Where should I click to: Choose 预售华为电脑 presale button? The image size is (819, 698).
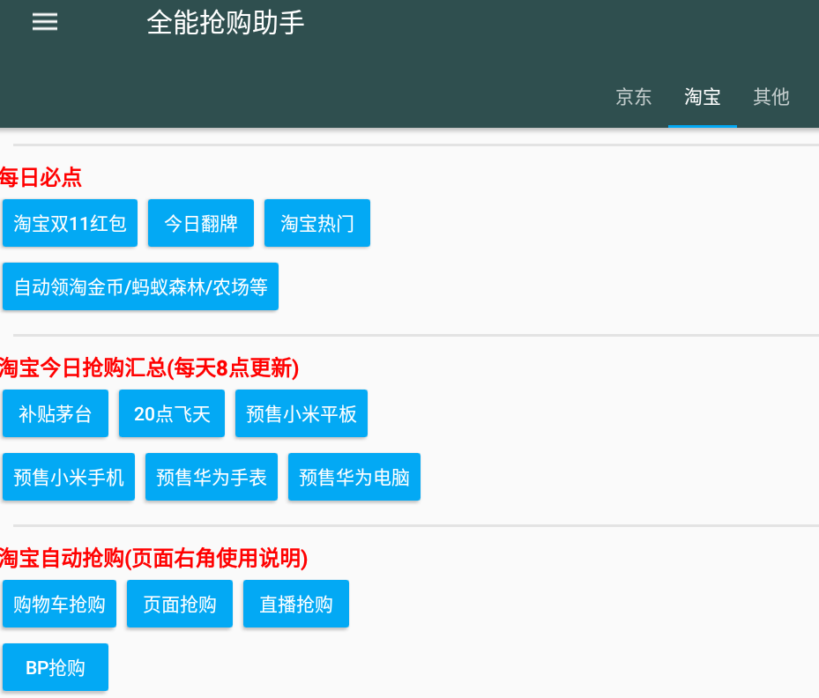click(354, 477)
